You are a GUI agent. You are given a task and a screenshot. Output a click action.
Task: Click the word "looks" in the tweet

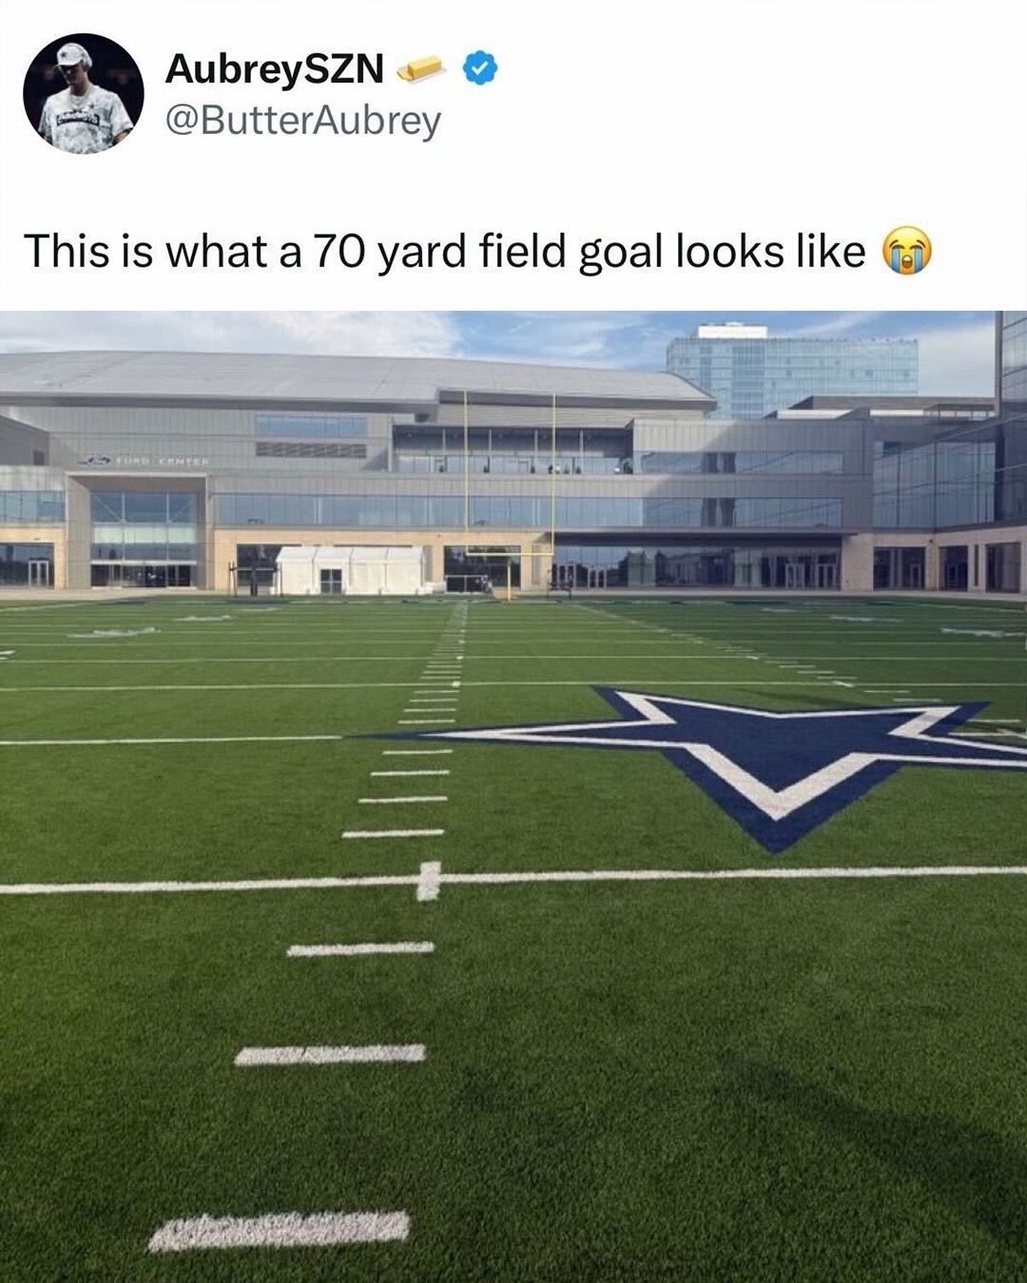[729, 253]
